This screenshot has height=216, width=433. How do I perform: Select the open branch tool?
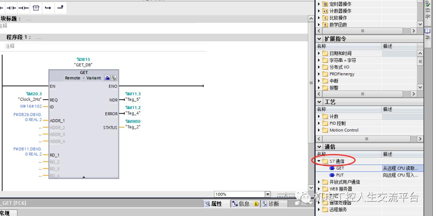pyautogui.click(x=48, y=8)
